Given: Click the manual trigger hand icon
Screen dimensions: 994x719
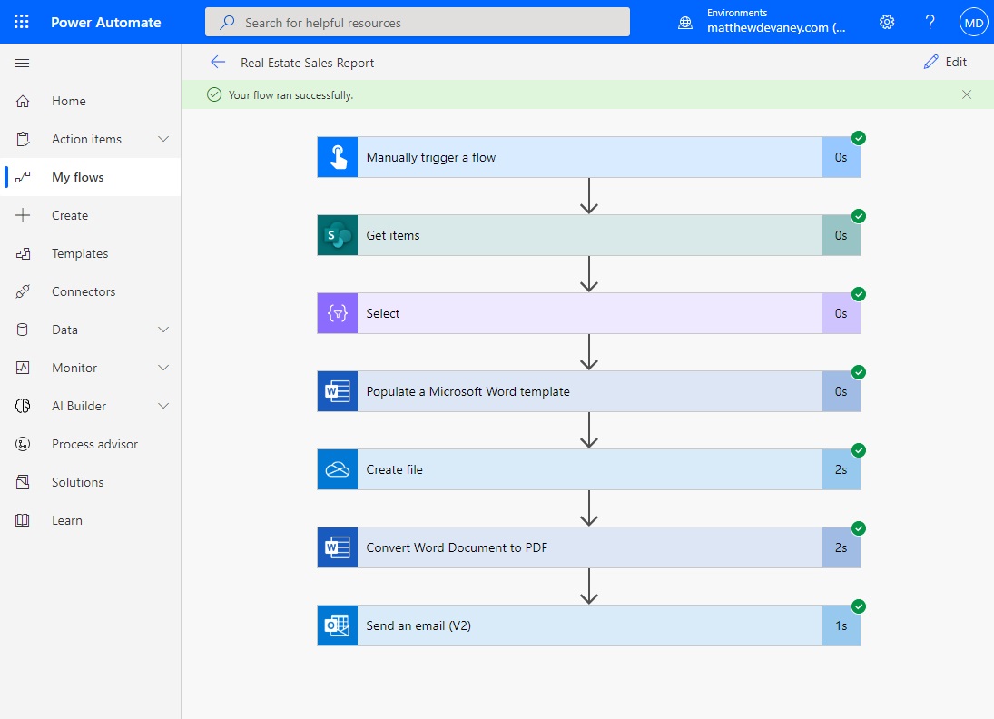Looking at the screenshot, I should click(337, 156).
